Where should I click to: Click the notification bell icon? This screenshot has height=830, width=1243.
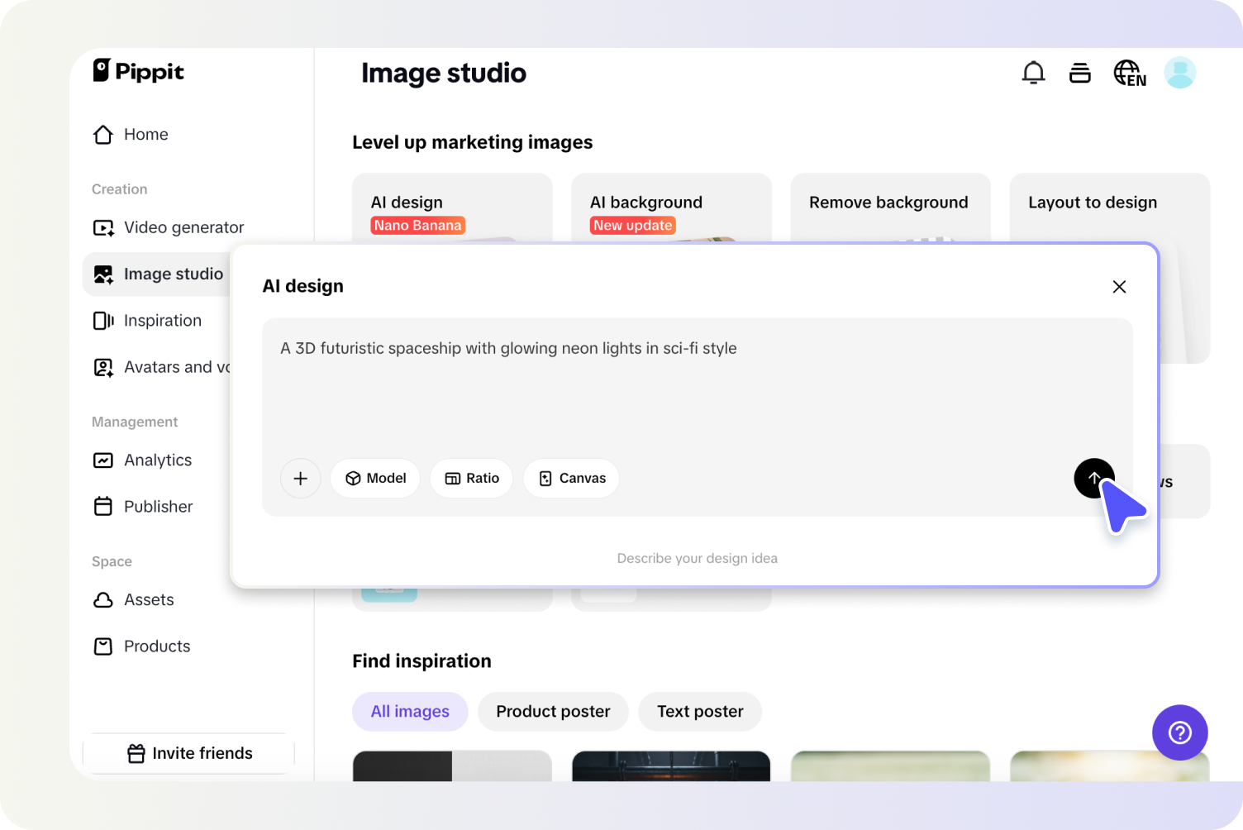[1033, 73]
